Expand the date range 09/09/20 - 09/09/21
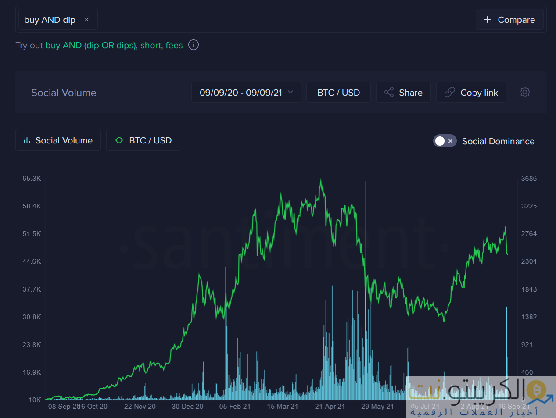 pos(240,93)
